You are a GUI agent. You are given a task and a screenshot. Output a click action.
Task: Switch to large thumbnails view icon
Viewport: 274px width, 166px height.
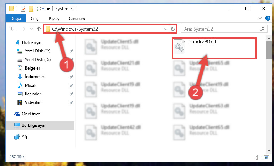[x=267, y=157]
